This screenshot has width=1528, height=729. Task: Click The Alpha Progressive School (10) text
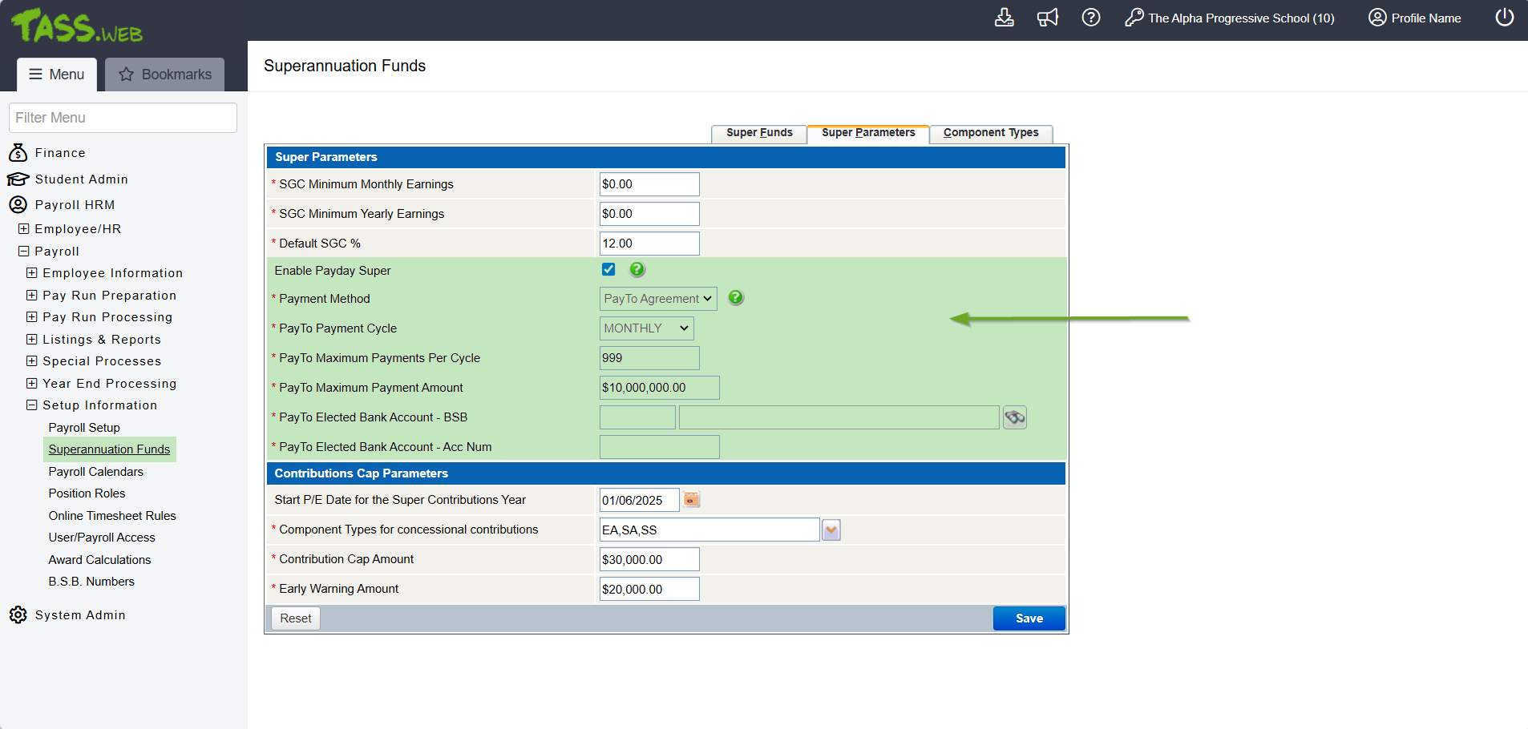1241,18
